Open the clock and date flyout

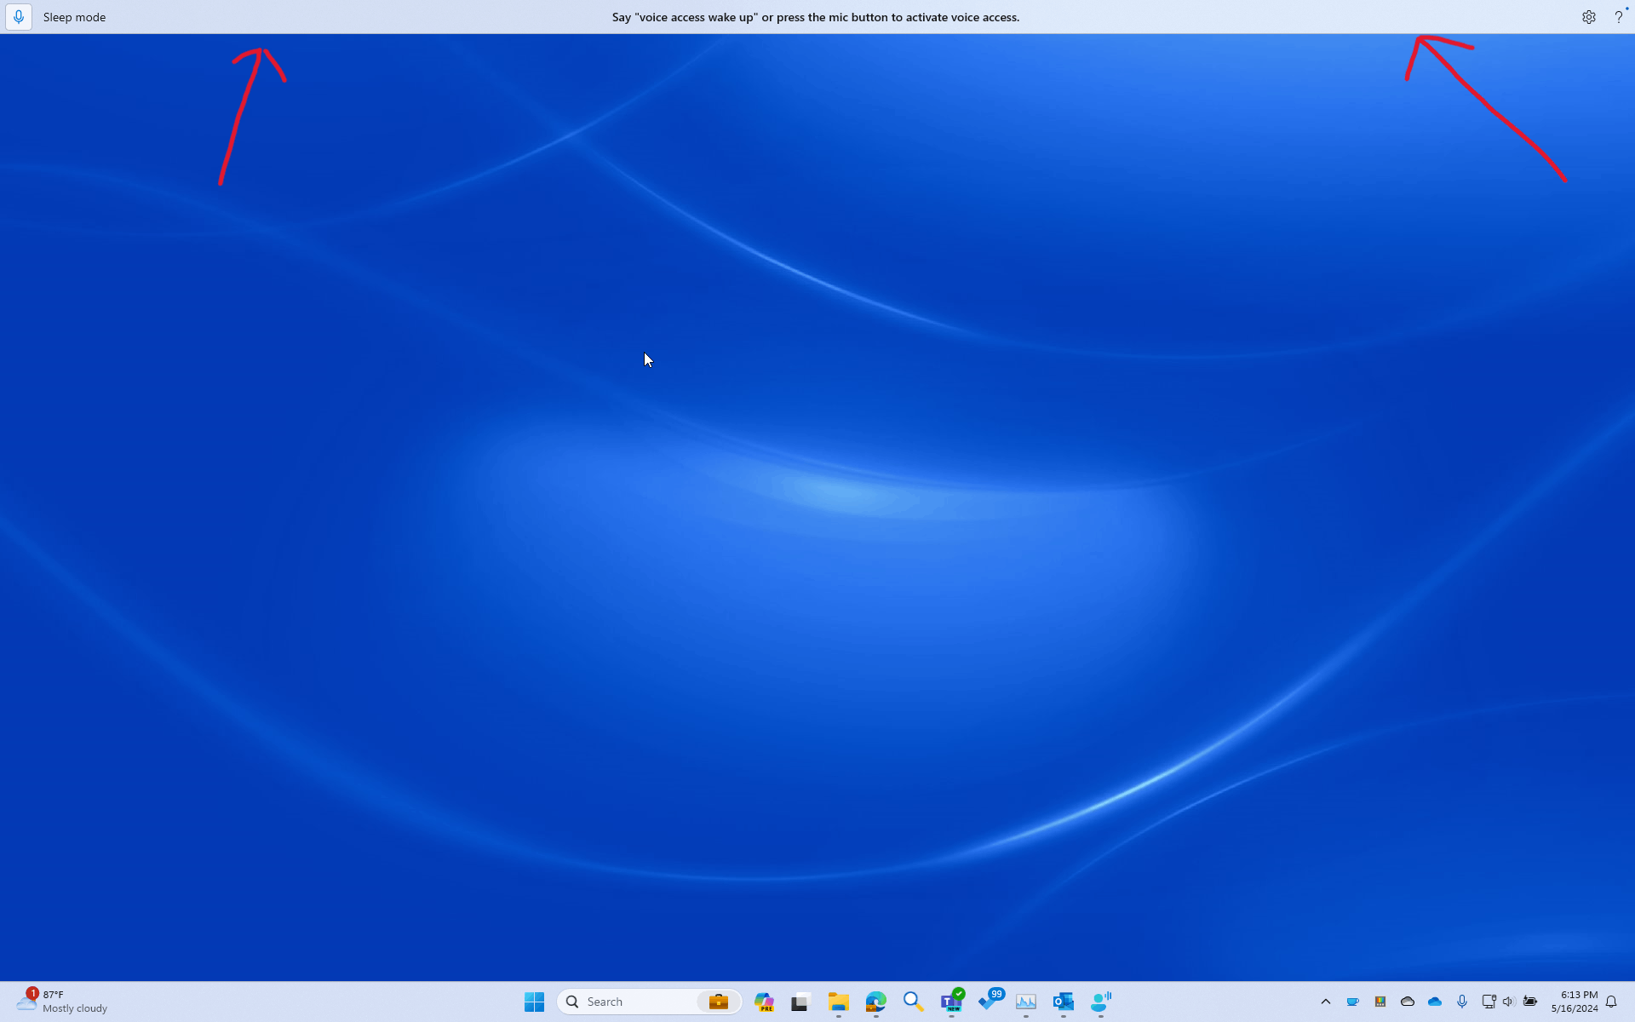pyautogui.click(x=1574, y=1002)
